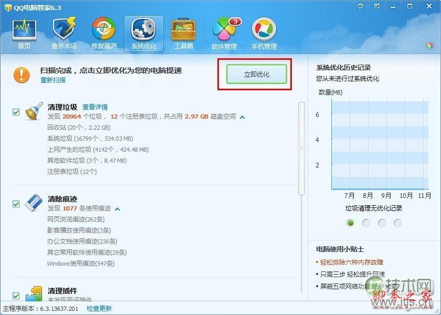This screenshot has height=315, width=441.
Task: Click the skin change icon below window controls
Action: click(x=430, y=46)
